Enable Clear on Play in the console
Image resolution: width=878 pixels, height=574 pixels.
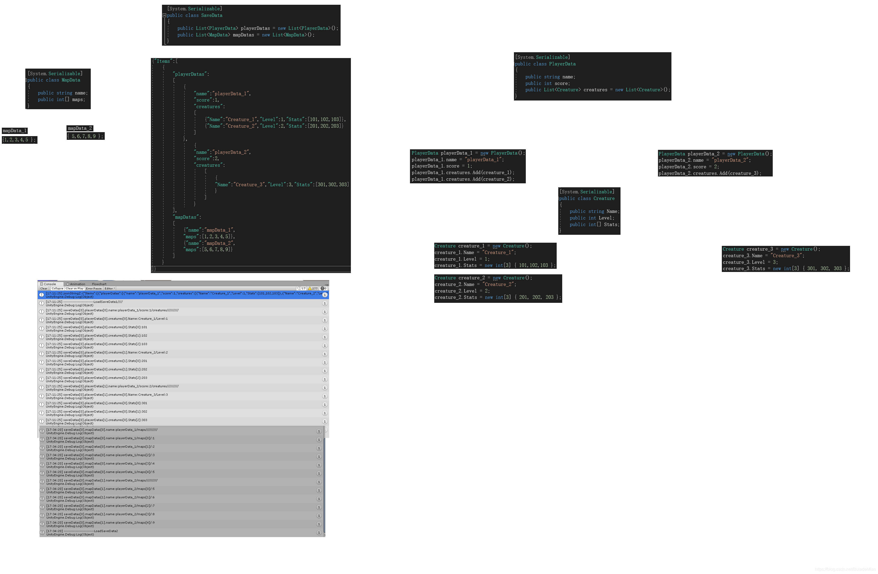[74, 289]
